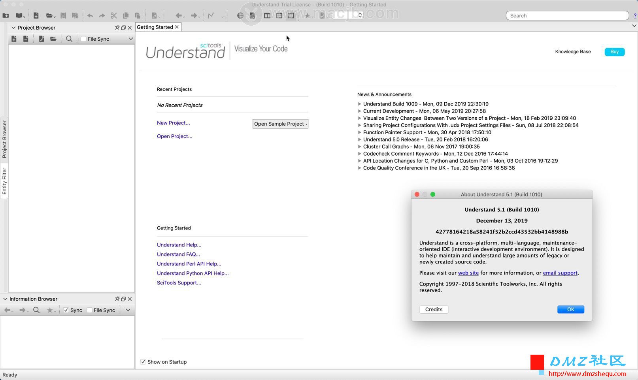Click the globe icon in main toolbar
Viewport: 638px width, 380px height.
[x=240, y=16]
